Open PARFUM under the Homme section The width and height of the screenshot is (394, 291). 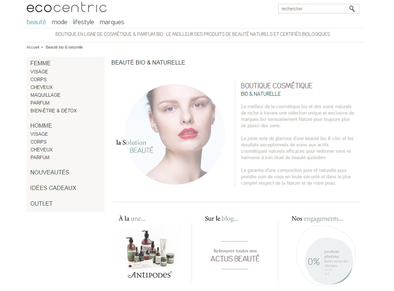tap(40, 157)
